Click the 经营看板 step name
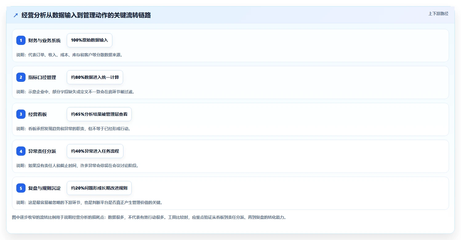461x240 pixels. [x=38, y=114]
